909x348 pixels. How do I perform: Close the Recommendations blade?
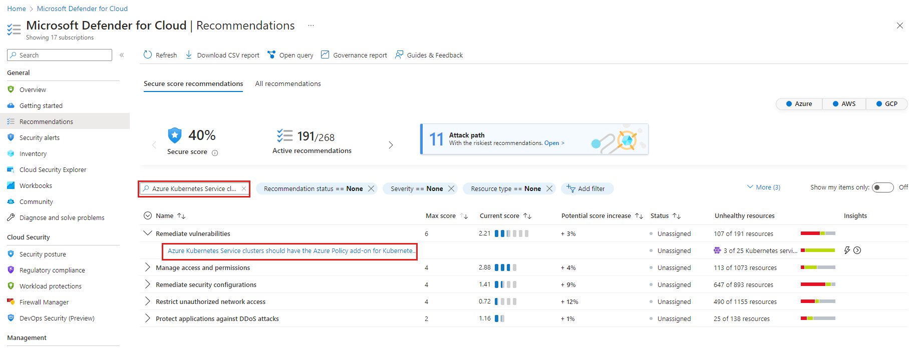point(899,25)
